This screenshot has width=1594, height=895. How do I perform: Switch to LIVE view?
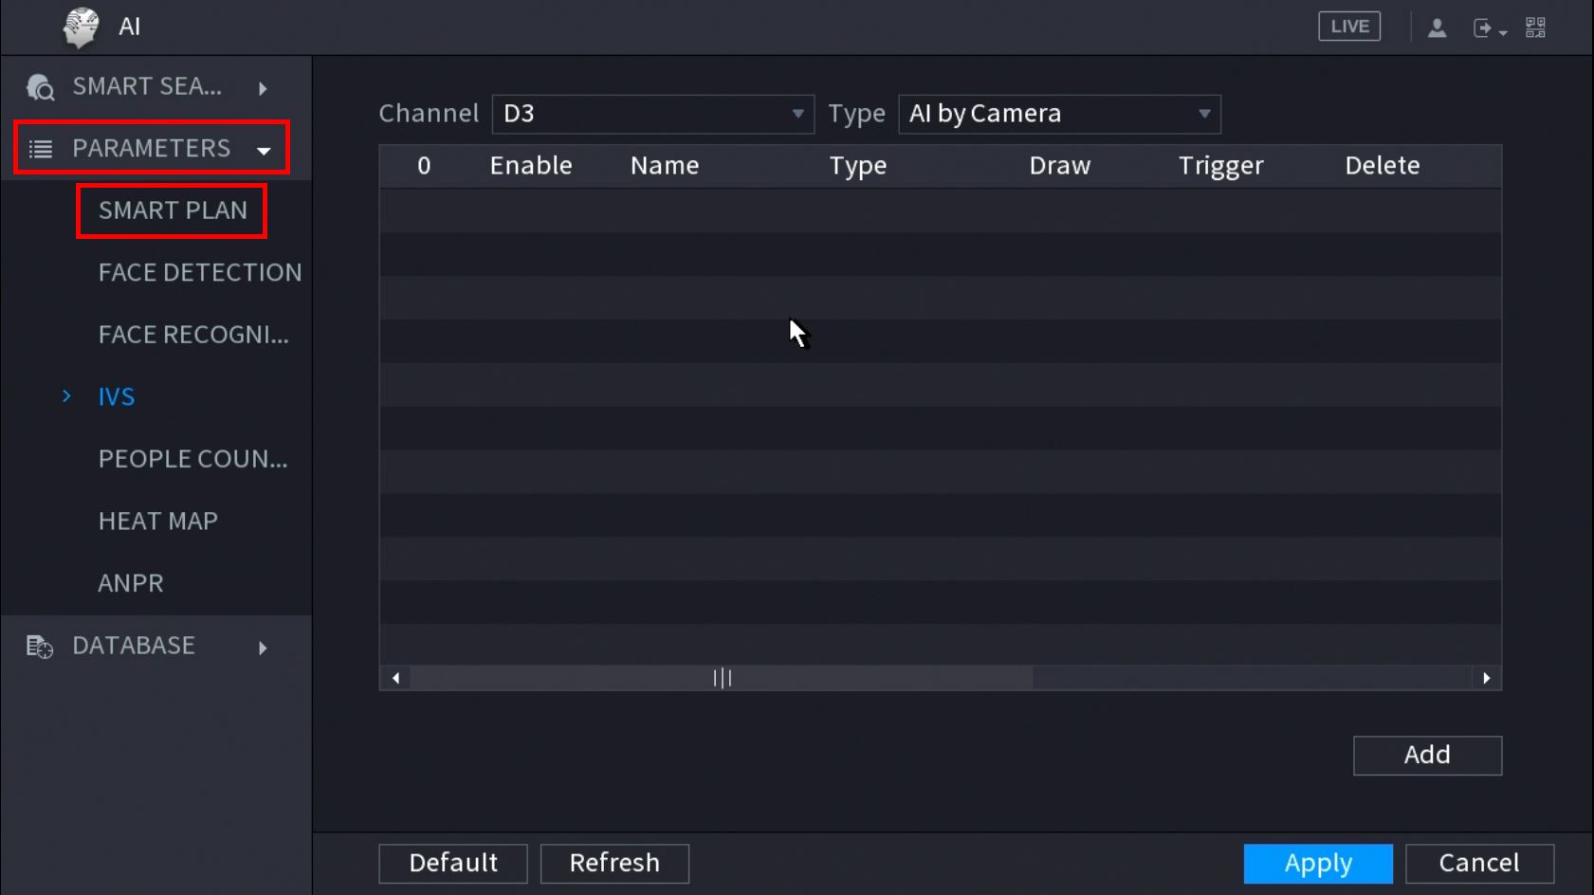click(1348, 27)
